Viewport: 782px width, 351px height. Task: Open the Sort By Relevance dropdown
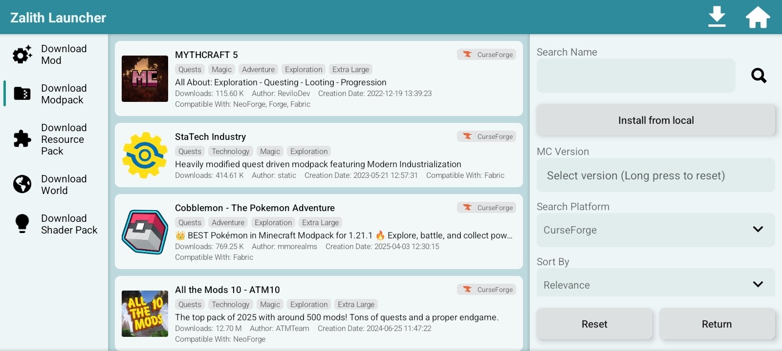pos(655,284)
